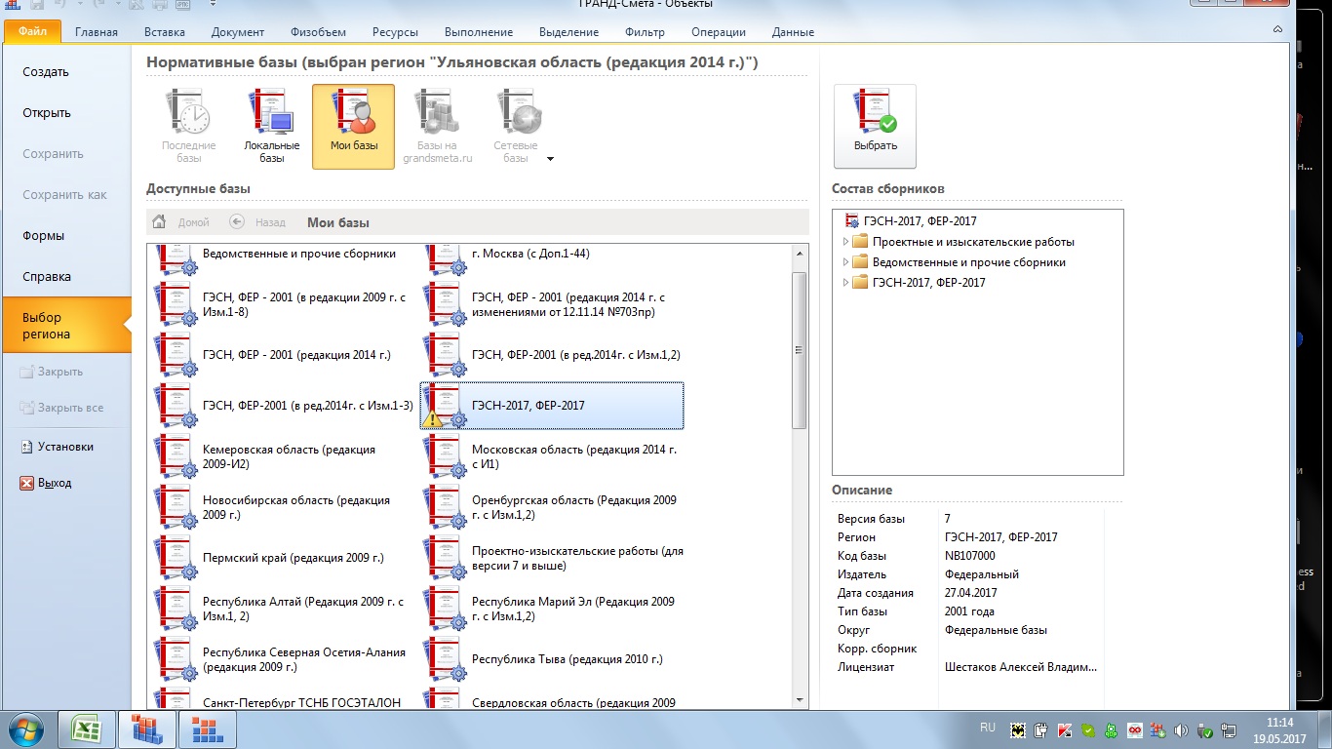Go to Домой in the bases navigation bar
The image size is (1332, 749).
click(181, 222)
